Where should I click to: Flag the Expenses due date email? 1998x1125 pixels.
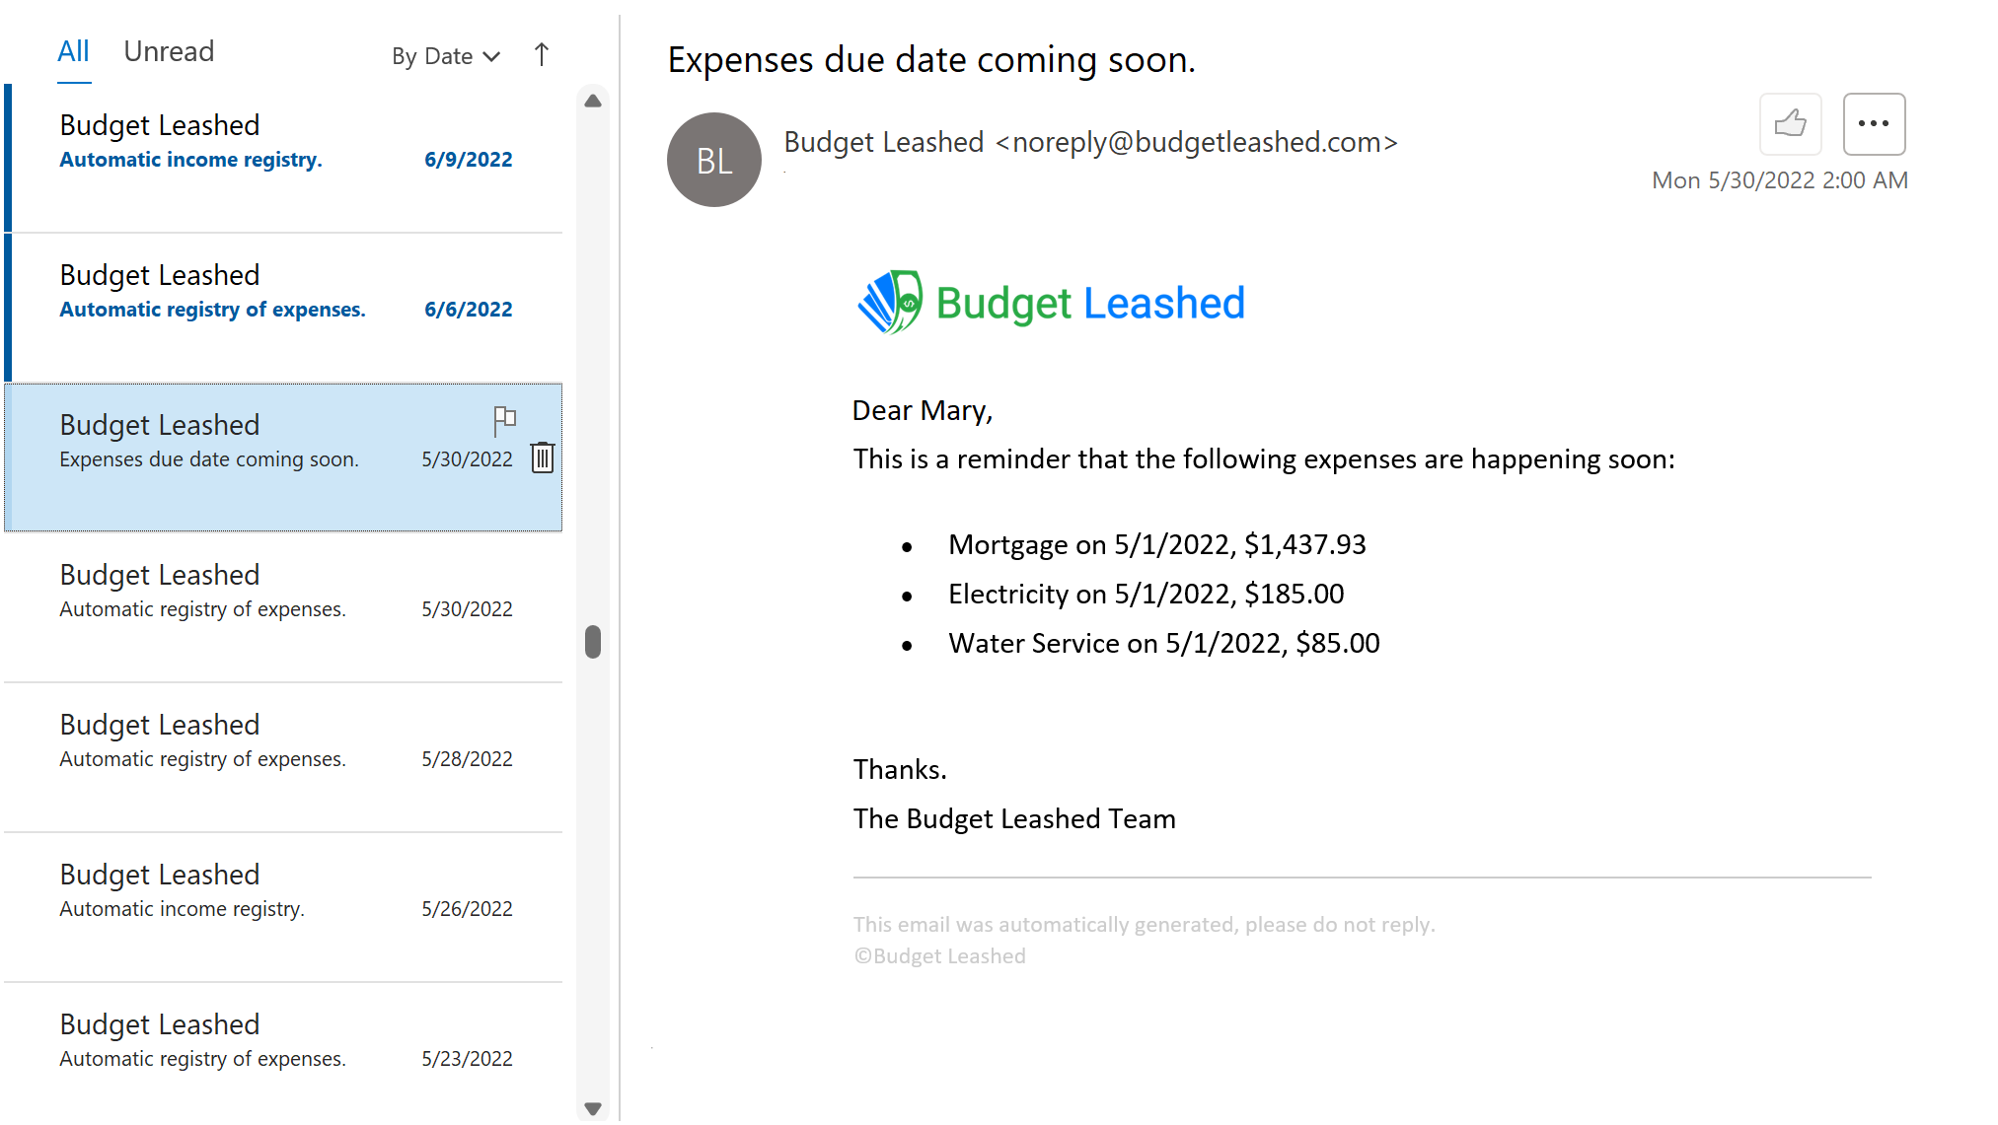tap(504, 420)
